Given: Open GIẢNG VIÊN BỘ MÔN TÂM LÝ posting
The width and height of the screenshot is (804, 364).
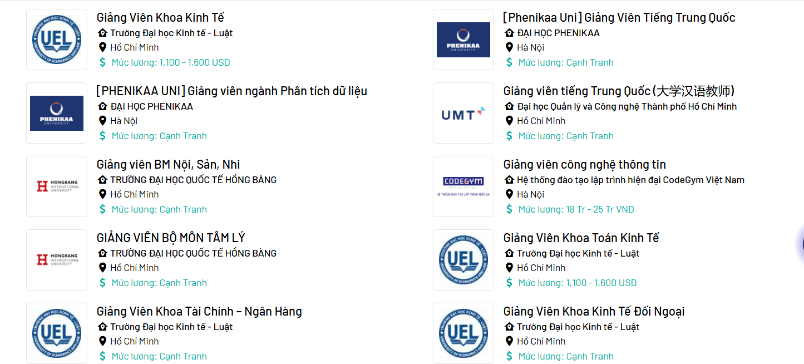Looking at the screenshot, I should [x=171, y=238].
